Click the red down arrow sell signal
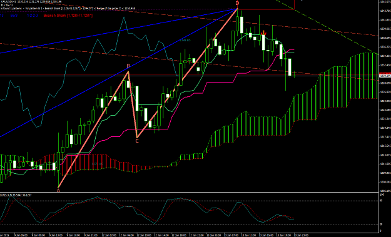Viewport: 391px width, 237px height. click(263, 33)
